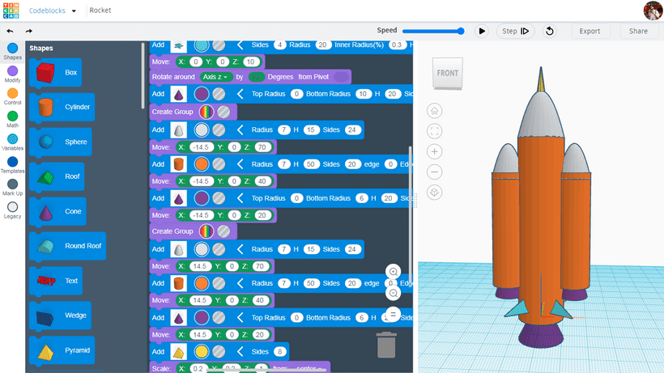Redo the last action
The height and width of the screenshot is (373, 664).
click(29, 31)
